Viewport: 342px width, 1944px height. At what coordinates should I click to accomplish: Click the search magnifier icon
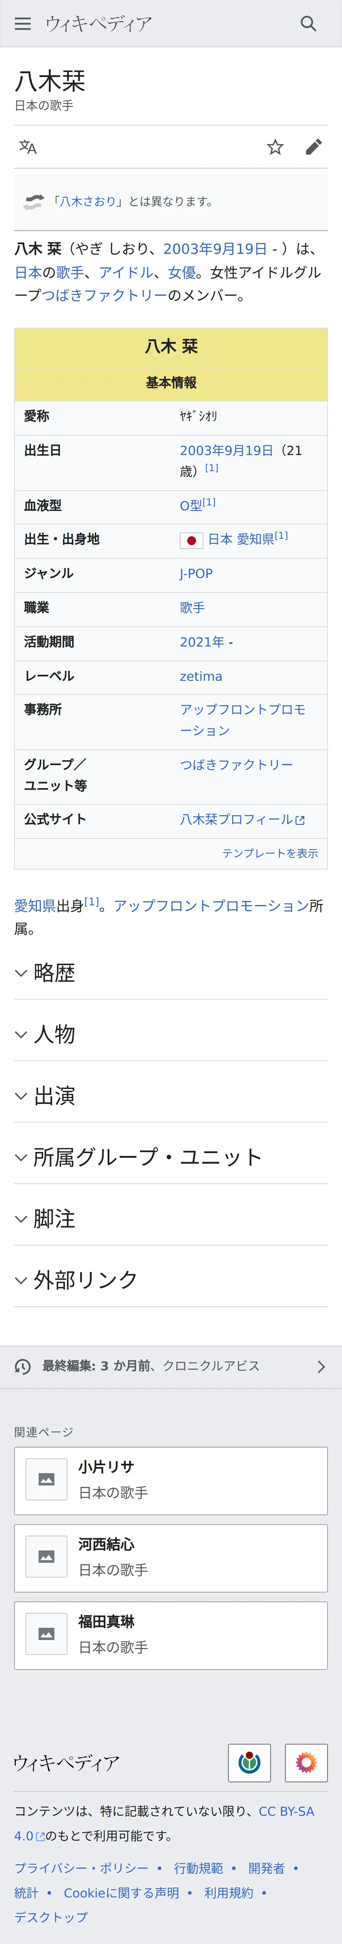(308, 23)
